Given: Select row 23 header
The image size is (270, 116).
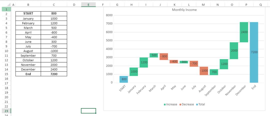Looking at the screenshot, I should [x=6, y=111].
